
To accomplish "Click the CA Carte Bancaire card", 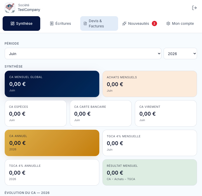I will 101,113.
